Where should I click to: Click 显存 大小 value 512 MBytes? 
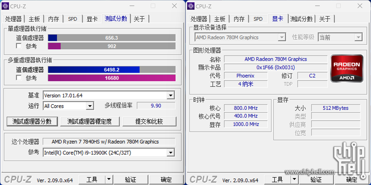point(335,108)
